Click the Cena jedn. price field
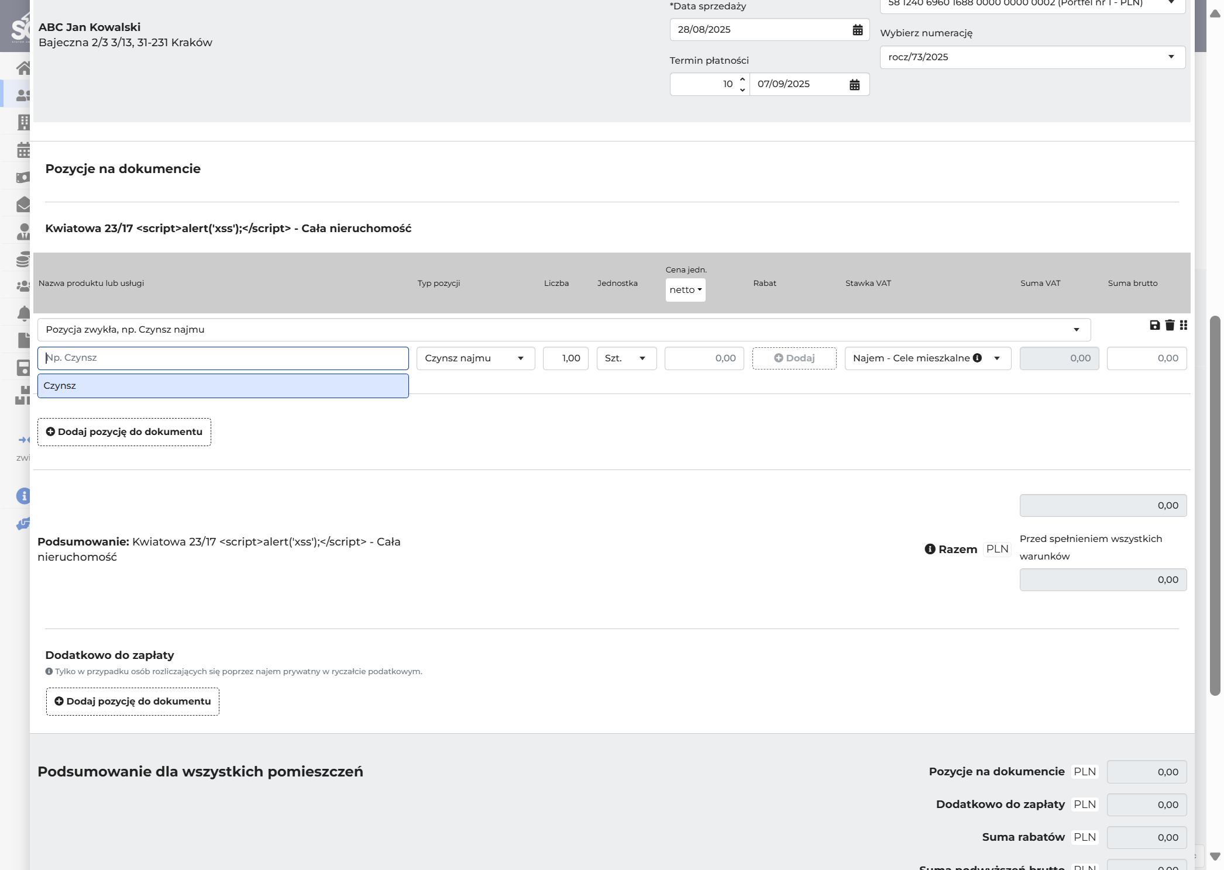 pyautogui.click(x=704, y=358)
